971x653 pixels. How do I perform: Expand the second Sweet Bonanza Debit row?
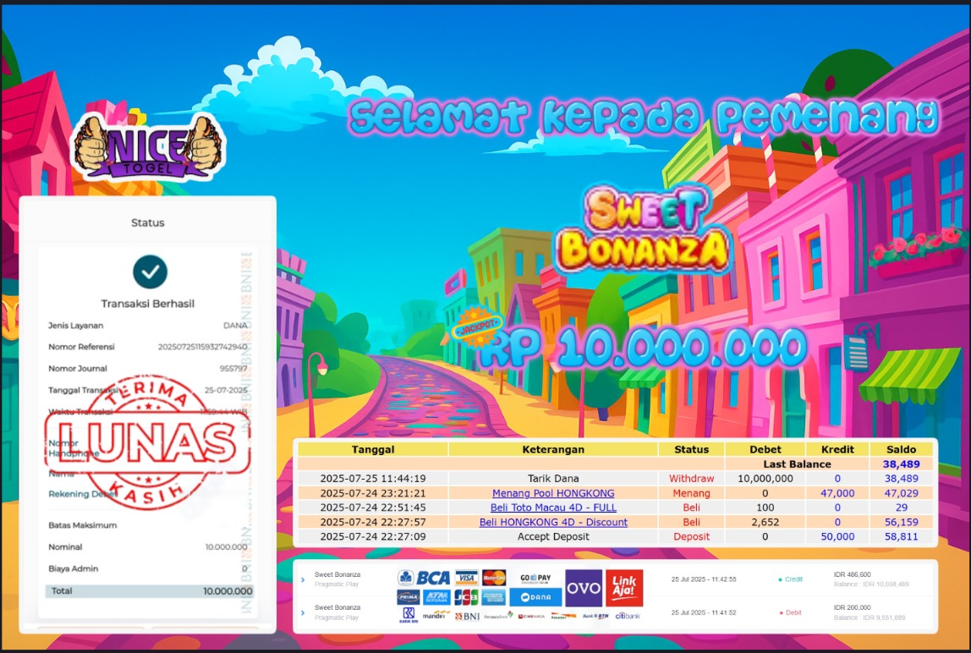coord(303,612)
